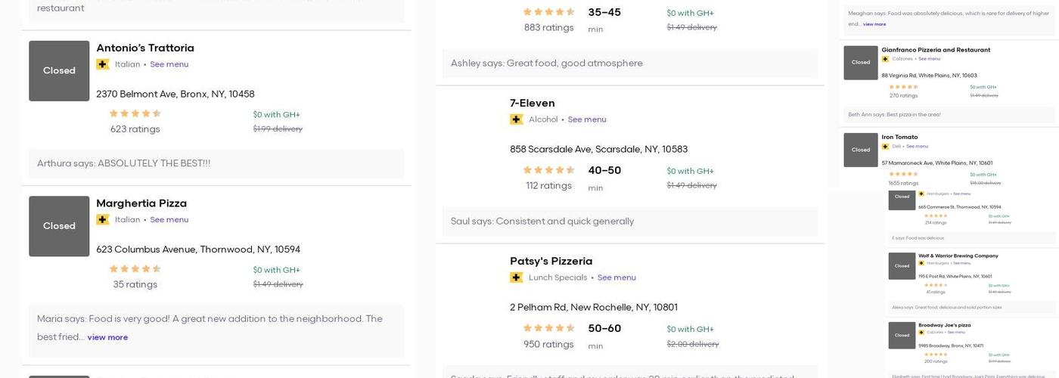Image resolution: width=1059 pixels, height=378 pixels.
Task: Click the star rating for Antonio's Trattoria
Action: pos(135,114)
